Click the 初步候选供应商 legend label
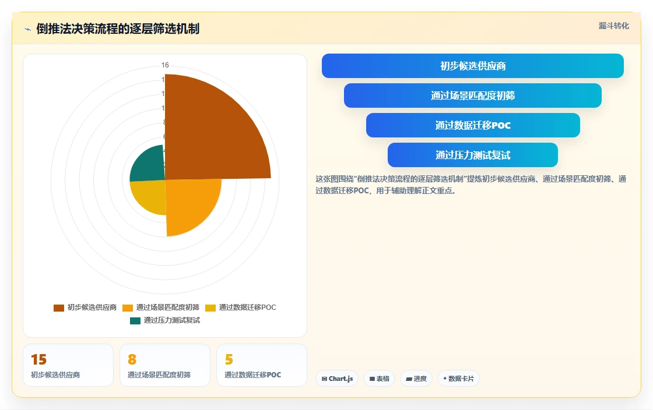The image size is (653, 410). point(92,307)
